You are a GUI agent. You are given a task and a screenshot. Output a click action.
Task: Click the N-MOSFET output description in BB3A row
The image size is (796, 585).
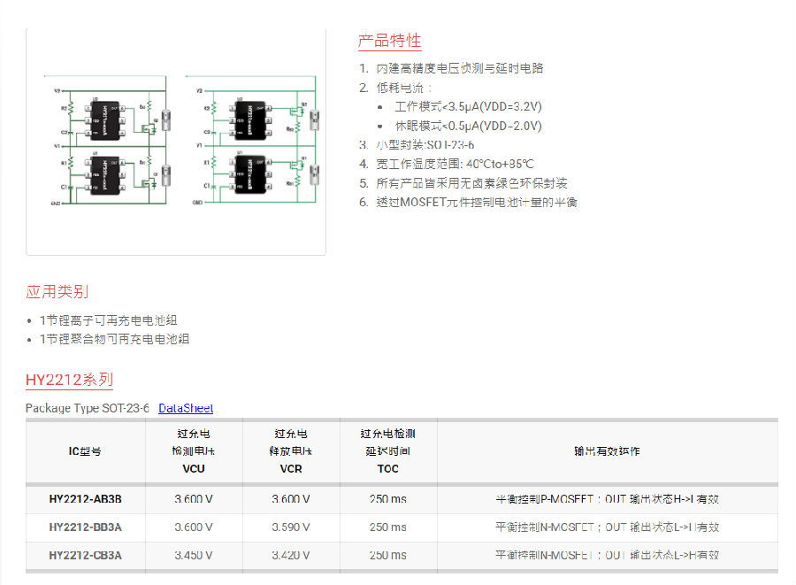[607, 527]
